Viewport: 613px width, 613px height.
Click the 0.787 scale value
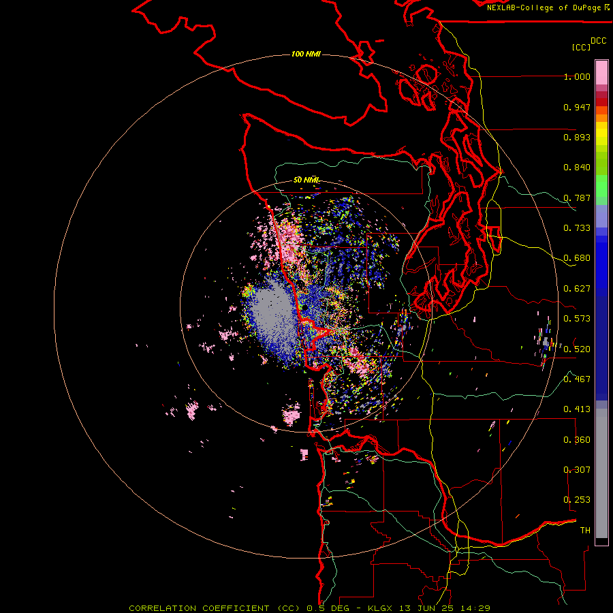tap(577, 198)
